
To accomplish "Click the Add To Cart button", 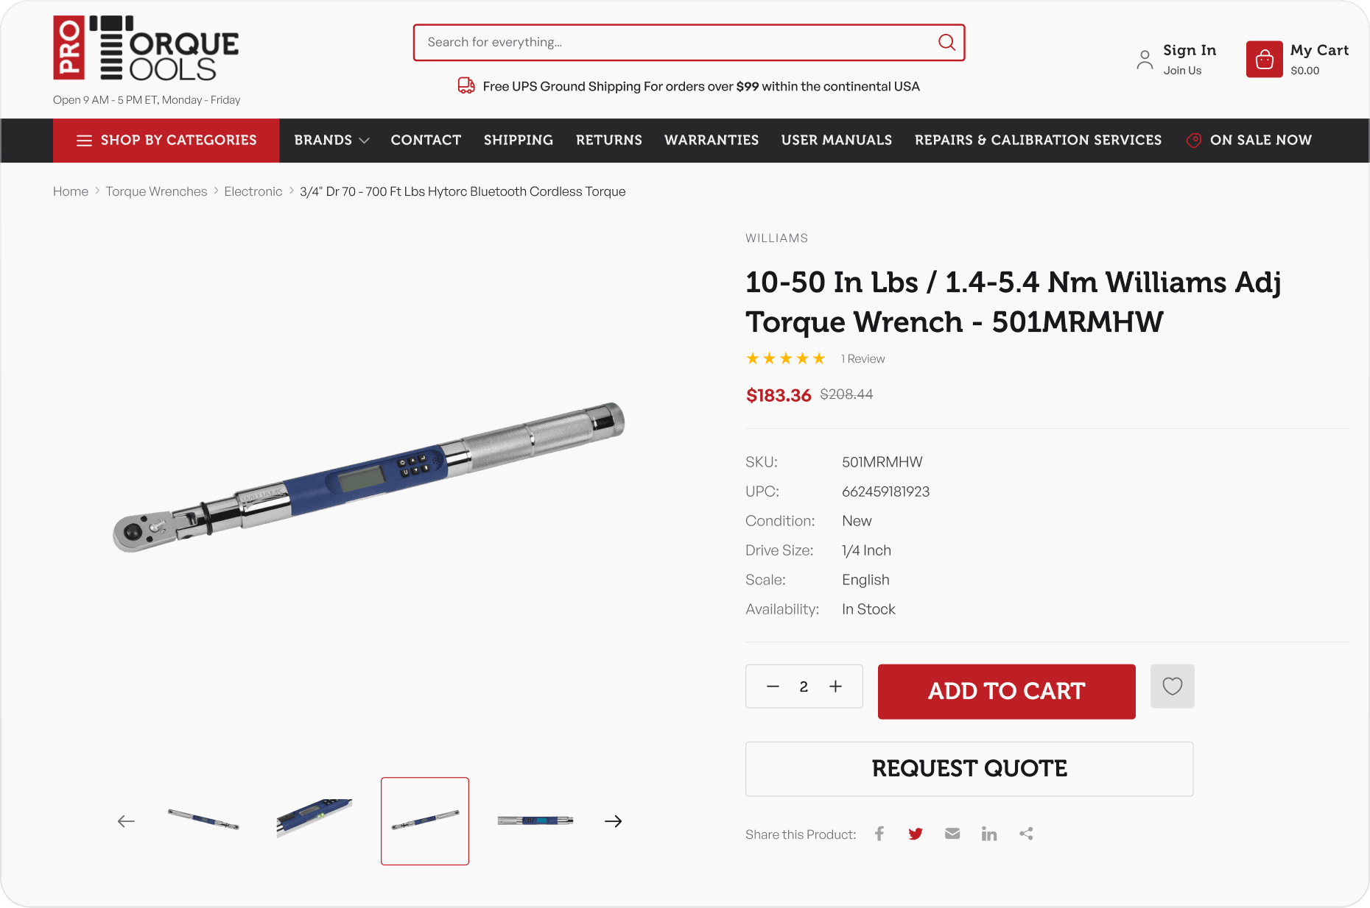I will 1007,692.
